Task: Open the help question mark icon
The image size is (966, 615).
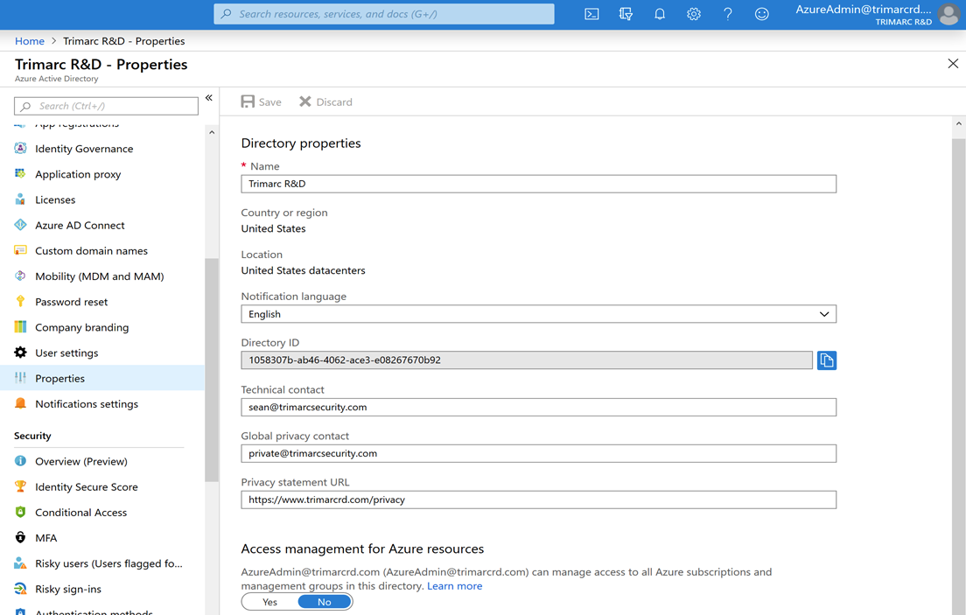Action: point(727,14)
